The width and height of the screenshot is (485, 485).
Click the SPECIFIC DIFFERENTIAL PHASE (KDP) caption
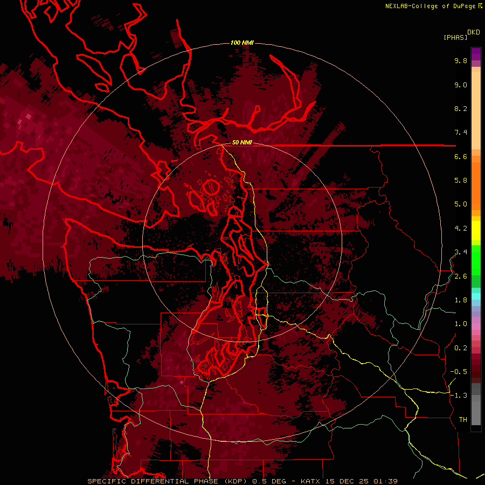(x=168, y=481)
